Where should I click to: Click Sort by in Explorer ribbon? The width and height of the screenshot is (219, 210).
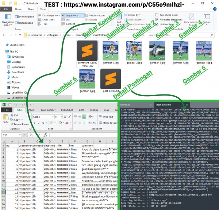click(119, 20)
